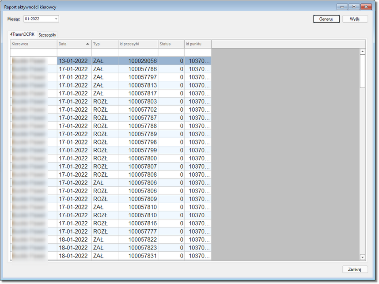Viewport: 379px width, 284px height.
Task: Click the filter field under Status
Action: tap(171, 52)
